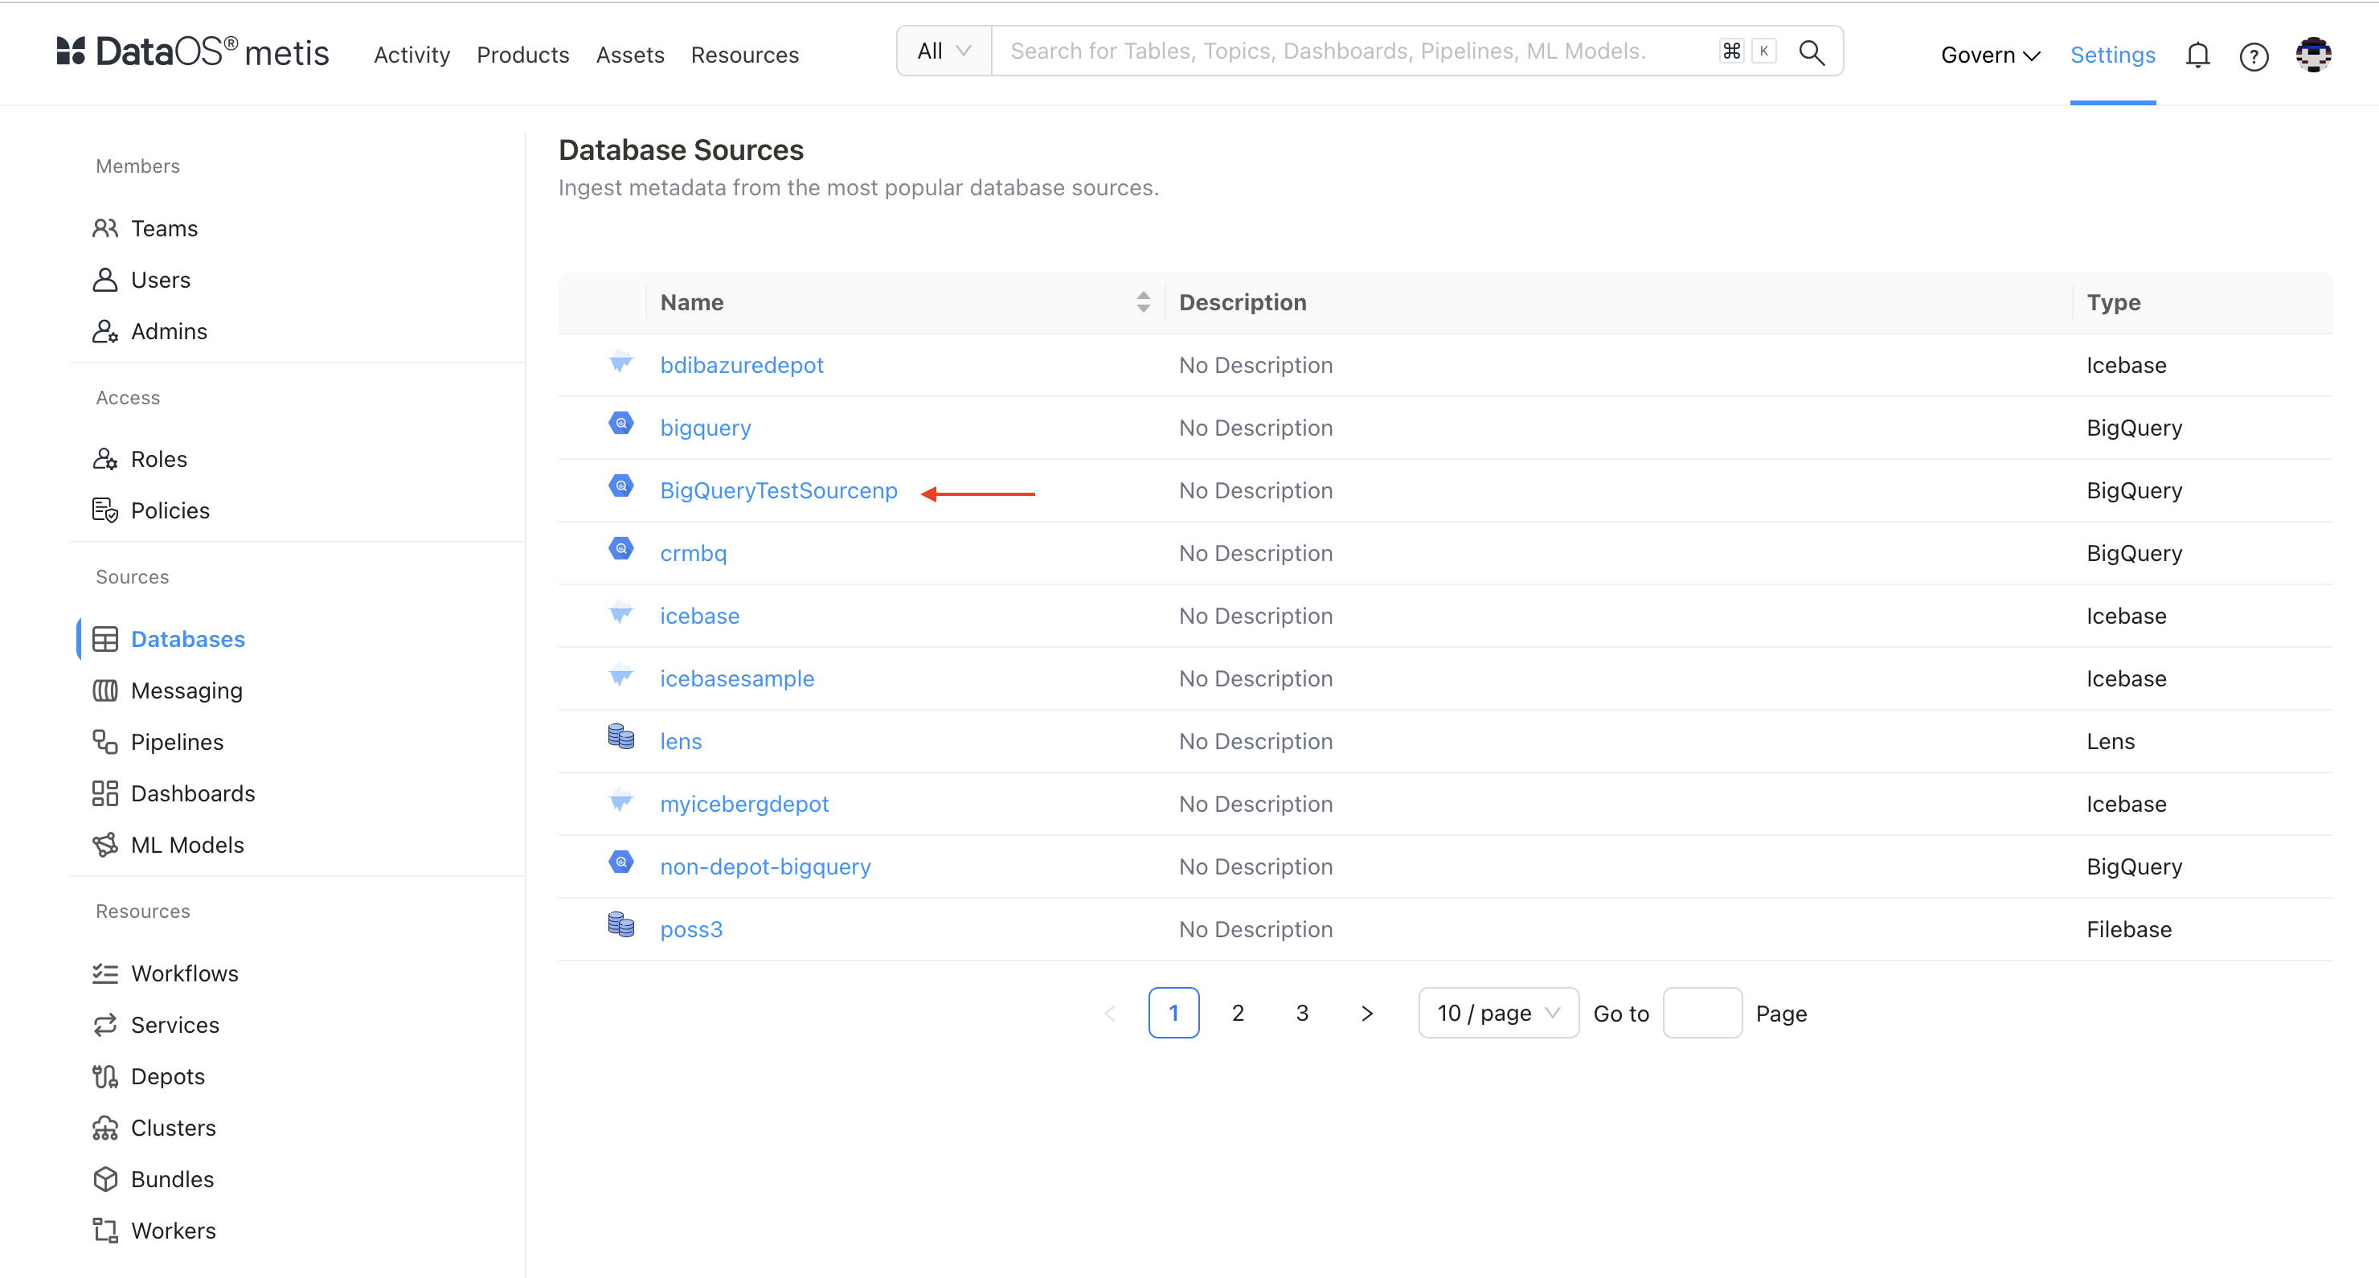
Task: Open the bdibazuredepot database link
Action: pyautogui.click(x=742, y=365)
